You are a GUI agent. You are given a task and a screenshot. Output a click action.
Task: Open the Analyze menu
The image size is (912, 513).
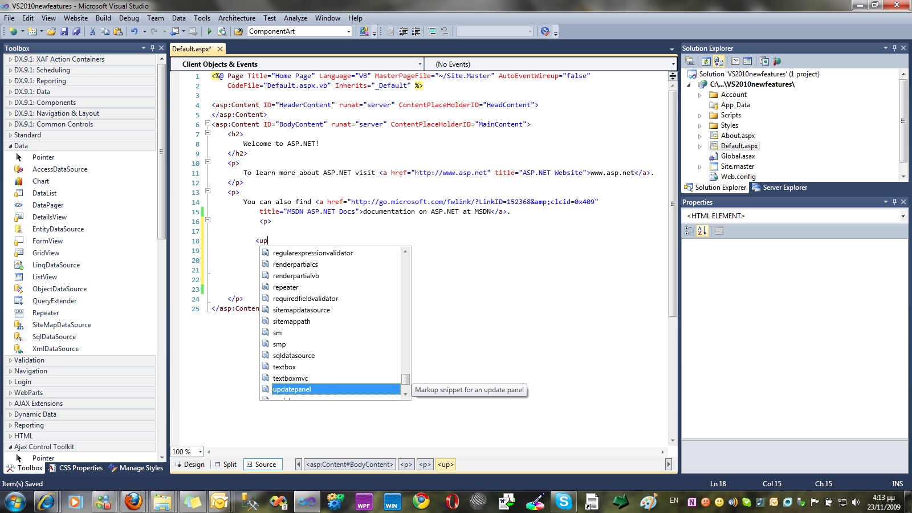(295, 18)
